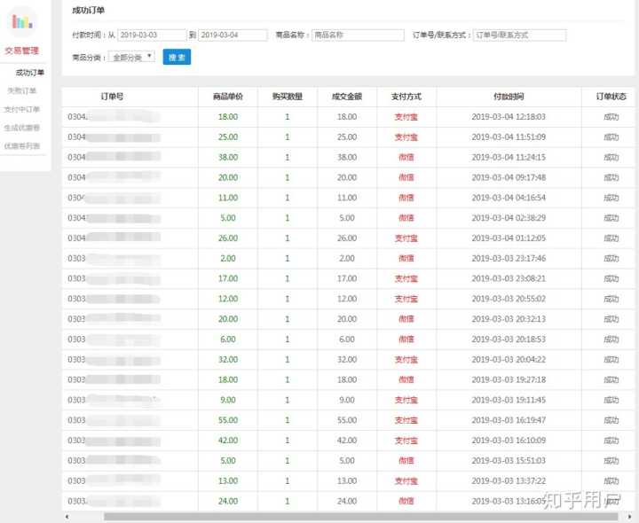Click the blue 搜索 button

pyautogui.click(x=177, y=57)
